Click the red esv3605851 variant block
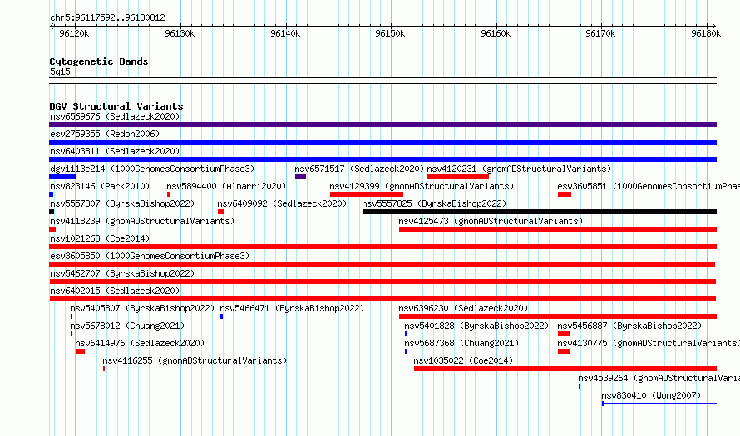This screenshot has width=740, height=436. click(565, 194)
